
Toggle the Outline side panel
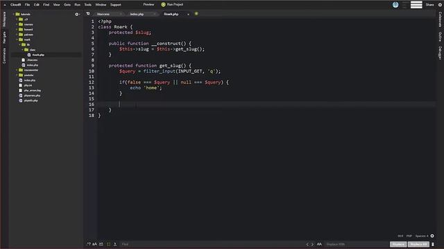pyautogui.click(x=440, y=37)
